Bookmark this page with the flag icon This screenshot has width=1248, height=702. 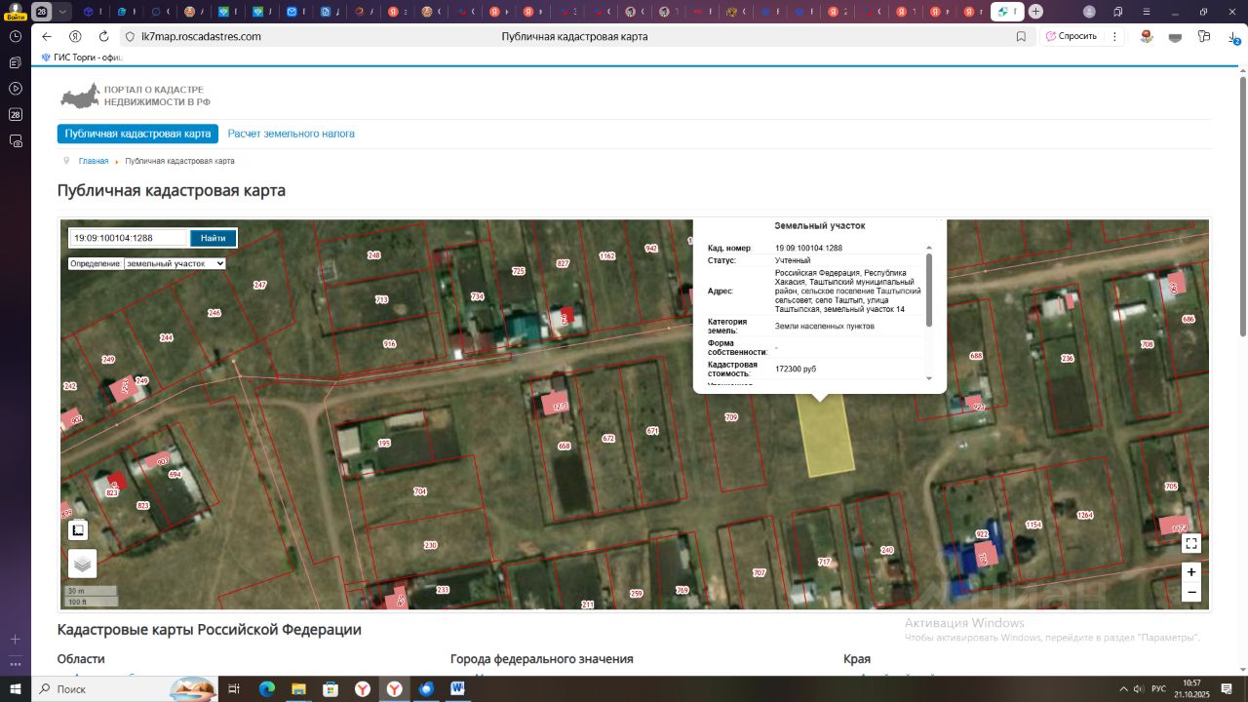pos(1021,36)
